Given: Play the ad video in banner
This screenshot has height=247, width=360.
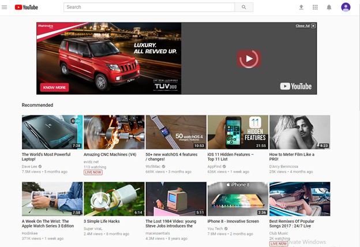Looking at the screenshot, I should point(249,59).
